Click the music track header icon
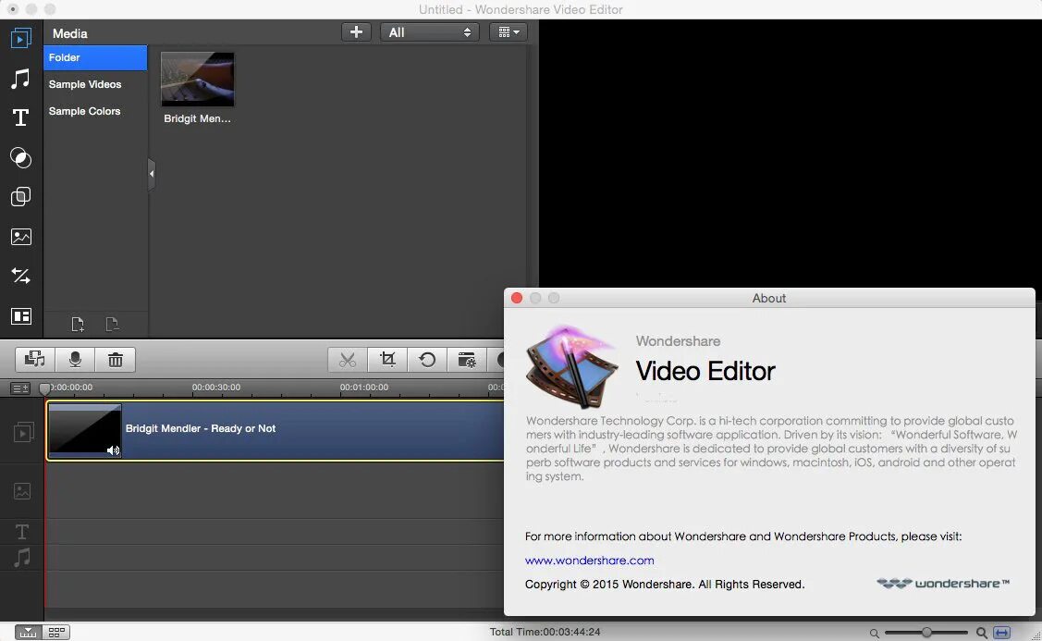 pyautogui.click(x=22, y=557)
